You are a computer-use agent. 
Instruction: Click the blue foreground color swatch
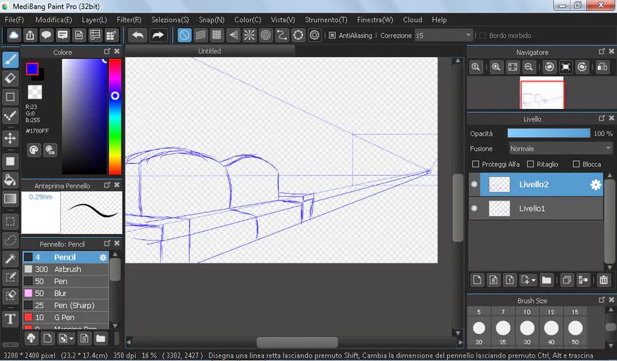click(32, 69)
